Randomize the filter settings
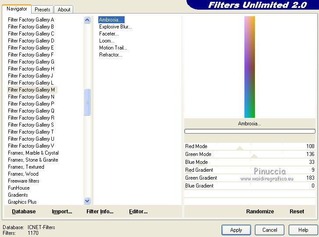This screenshot has height=237, width=319. coord(260,212)
